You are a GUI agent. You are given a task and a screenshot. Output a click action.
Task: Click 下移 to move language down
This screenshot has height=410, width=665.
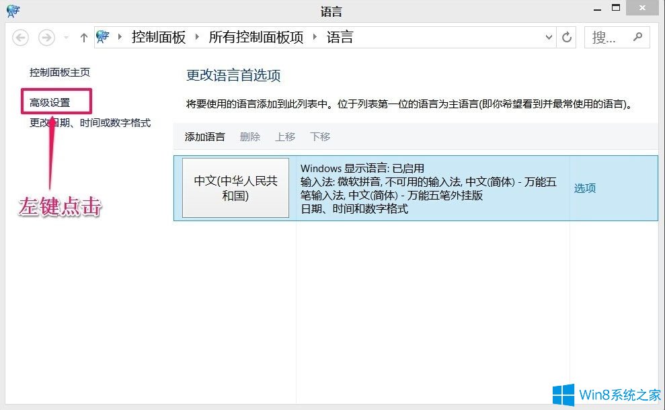tap(320, 137)
